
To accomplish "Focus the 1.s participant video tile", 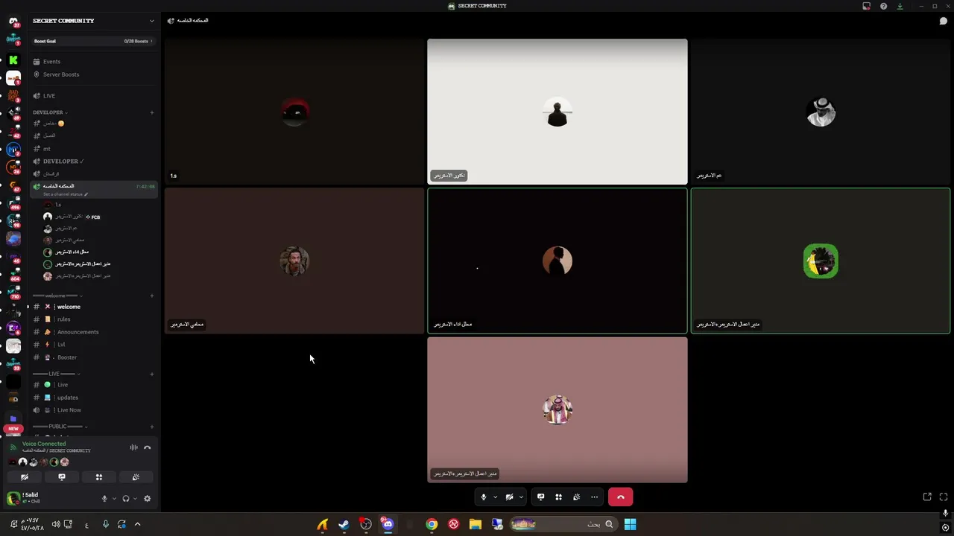I will click(294, 111).
